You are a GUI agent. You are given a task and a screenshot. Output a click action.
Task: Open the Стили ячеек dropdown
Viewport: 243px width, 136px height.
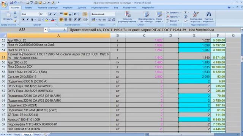(x=159, y=17)
